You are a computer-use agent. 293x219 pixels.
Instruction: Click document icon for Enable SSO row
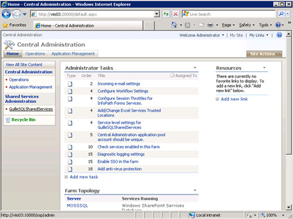click(70, 162)
